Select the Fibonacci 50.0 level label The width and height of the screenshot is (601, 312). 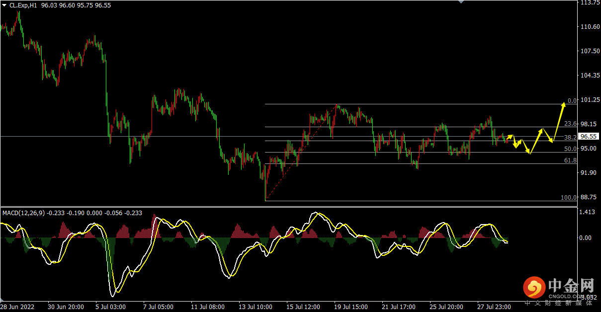570,149
